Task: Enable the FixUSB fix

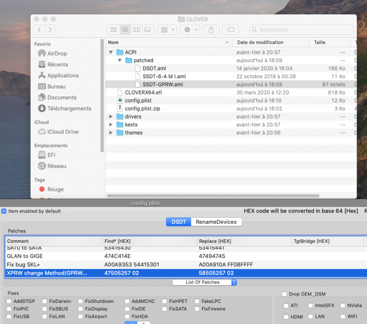Action: (9, 316)
